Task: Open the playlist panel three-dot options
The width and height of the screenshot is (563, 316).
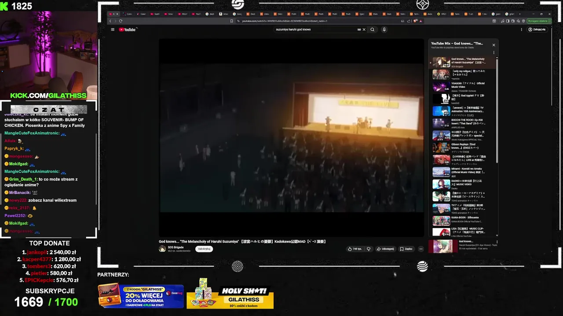Action: point(494,52)
